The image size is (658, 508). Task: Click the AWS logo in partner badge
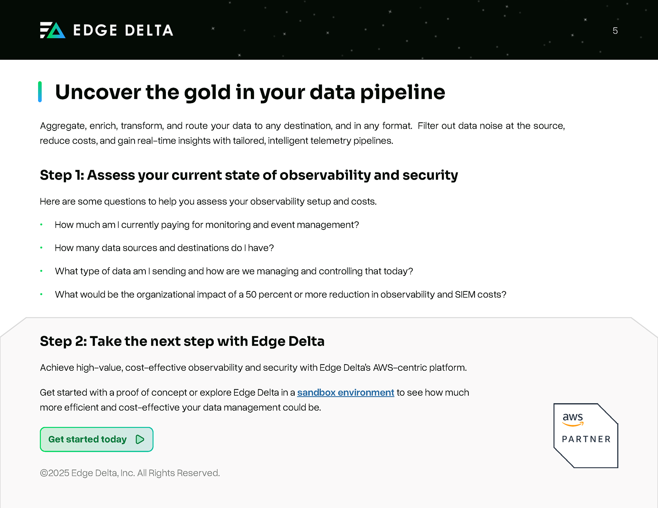(x=573, y=419)
